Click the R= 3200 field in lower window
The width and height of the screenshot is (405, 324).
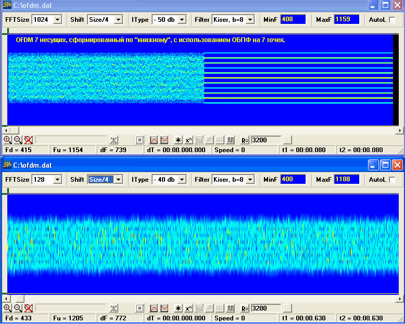266,308
